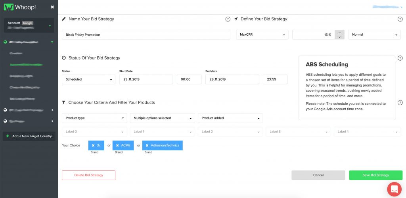The width and height of the screenshot is (406, 198).
Task: Open the Multiple options selected dropdown
Action: coord(162,118)
